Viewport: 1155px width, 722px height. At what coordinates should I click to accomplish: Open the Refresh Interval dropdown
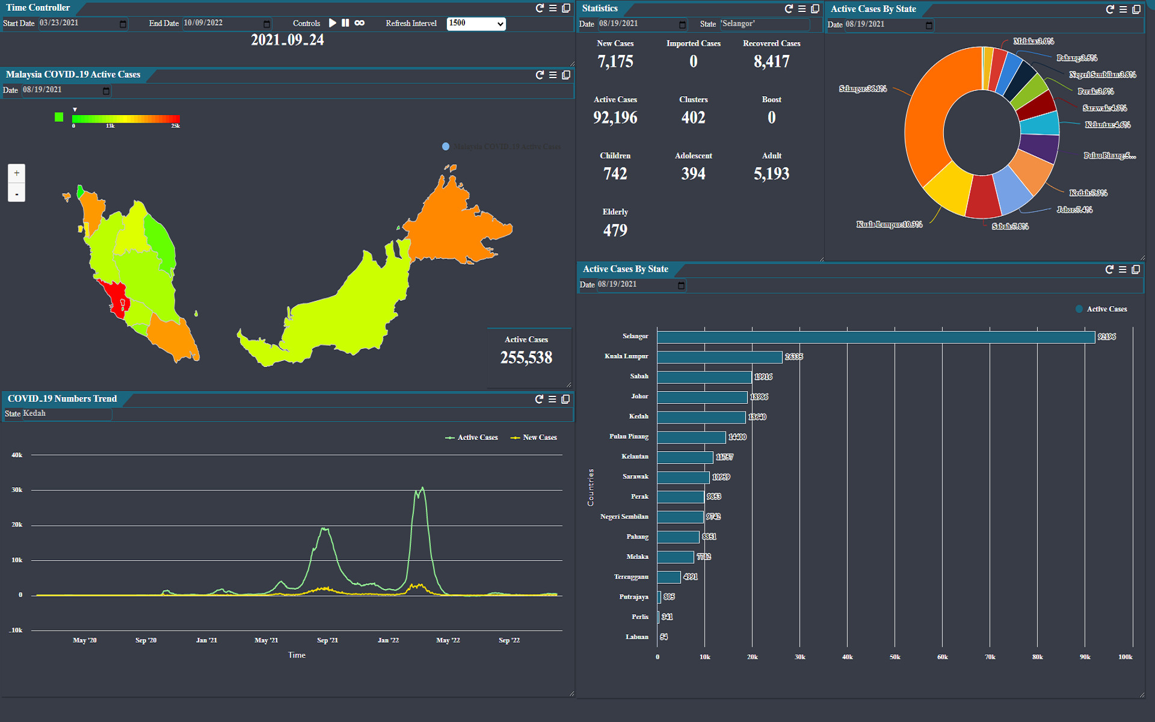point(476,23)
